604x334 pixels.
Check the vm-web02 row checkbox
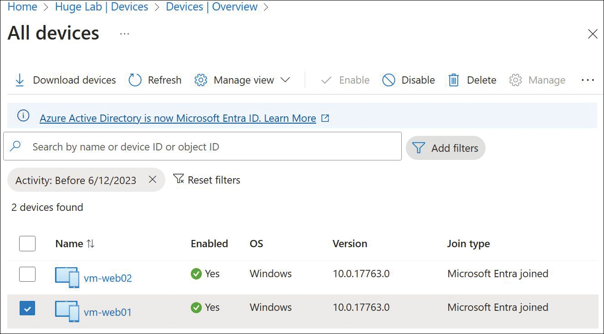27,274
